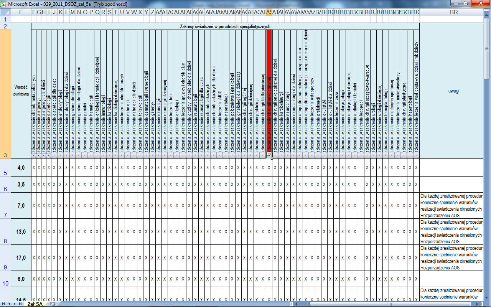Click the cell with value 13,0

(21, 231)
